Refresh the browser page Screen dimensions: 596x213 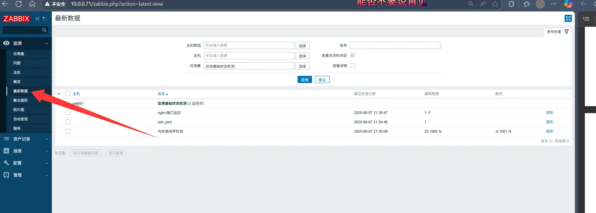[x=19, y=4]
